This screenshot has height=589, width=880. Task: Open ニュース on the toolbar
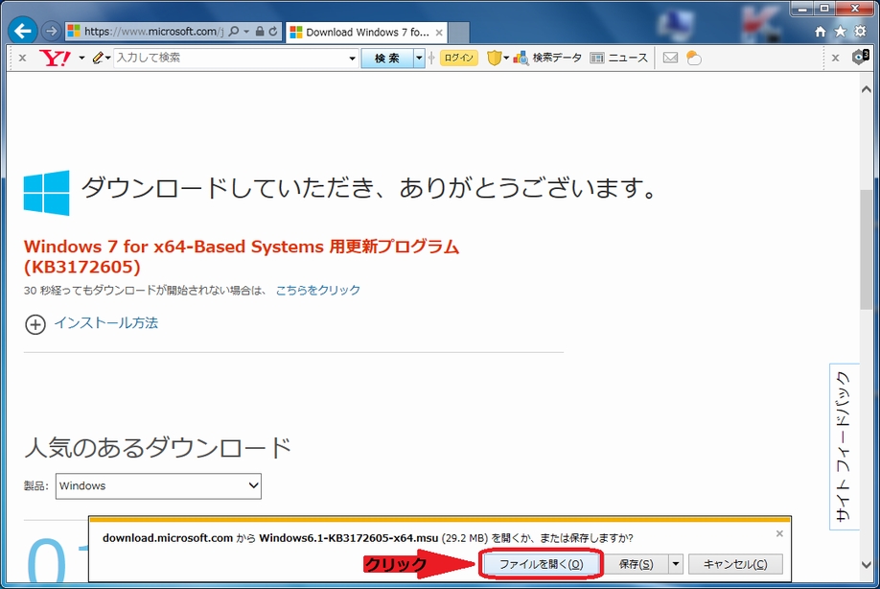(x=619, y=58)
